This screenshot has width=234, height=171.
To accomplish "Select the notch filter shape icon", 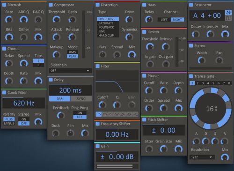I will (x=117, y=114).
